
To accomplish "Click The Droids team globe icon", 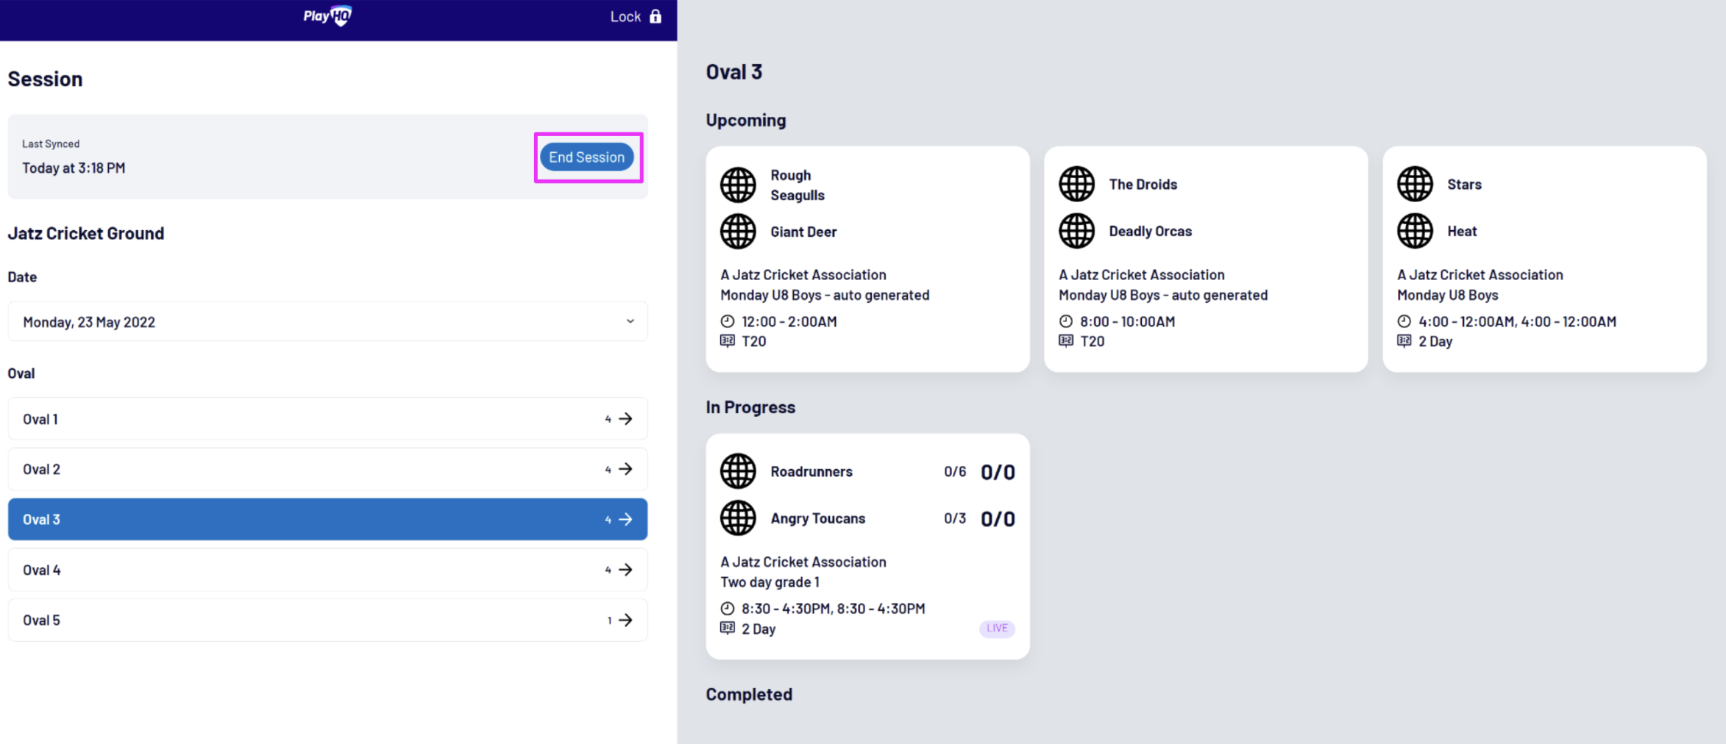I will pyautogui.click(x=1076, y=184).
